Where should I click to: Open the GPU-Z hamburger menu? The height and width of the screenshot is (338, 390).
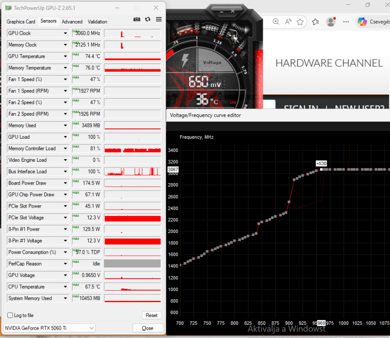[159, 20]
